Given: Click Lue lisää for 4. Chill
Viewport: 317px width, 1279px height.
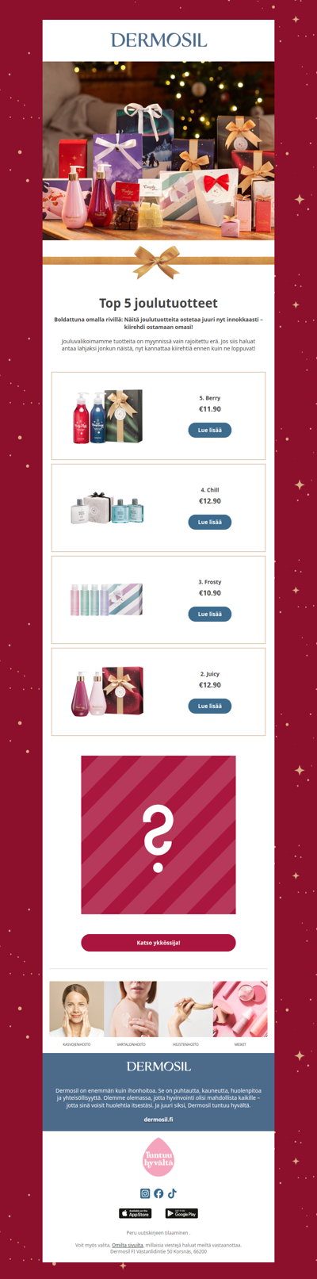Looking at the screenshot, I should tap(210, 523).
